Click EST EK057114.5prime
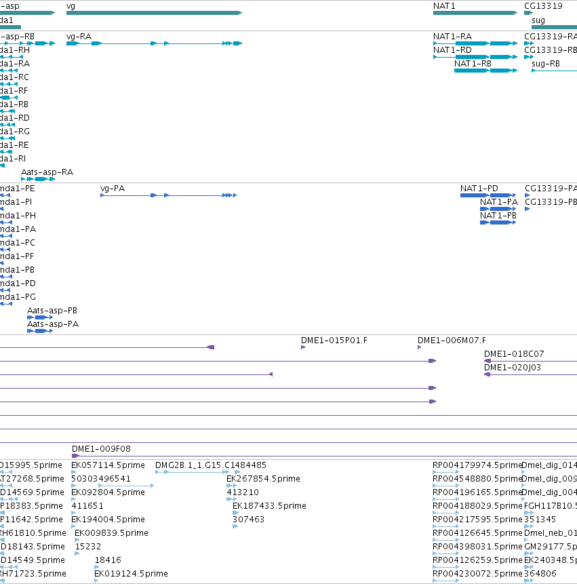This screenshot has height=584, width=577. (108, 465)
